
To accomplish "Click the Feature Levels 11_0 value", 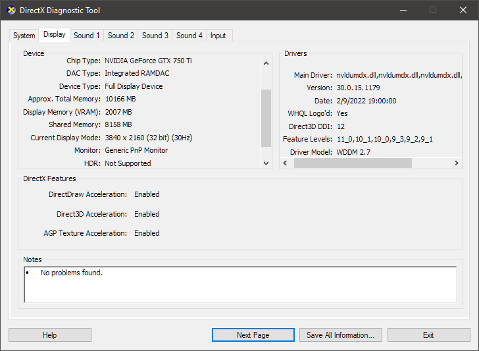I will pos(385,139).
